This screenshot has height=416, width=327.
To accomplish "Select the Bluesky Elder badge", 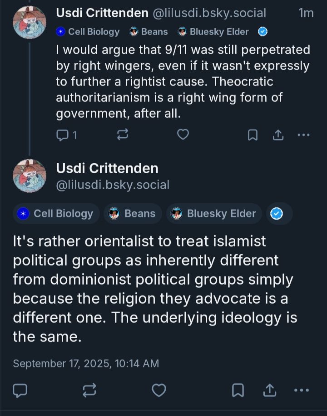I will 213,214.
